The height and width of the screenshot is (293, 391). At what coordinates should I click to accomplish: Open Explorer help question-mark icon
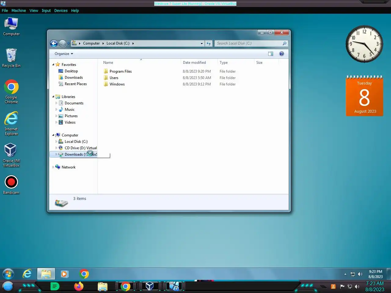point(282,54)
